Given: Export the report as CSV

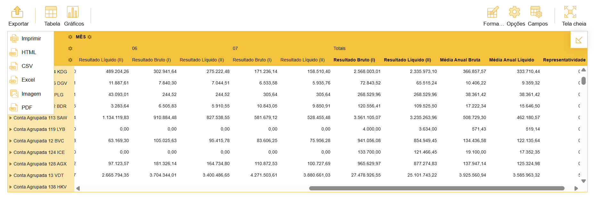Looking at the screenshot, I should tap(31, 66).
